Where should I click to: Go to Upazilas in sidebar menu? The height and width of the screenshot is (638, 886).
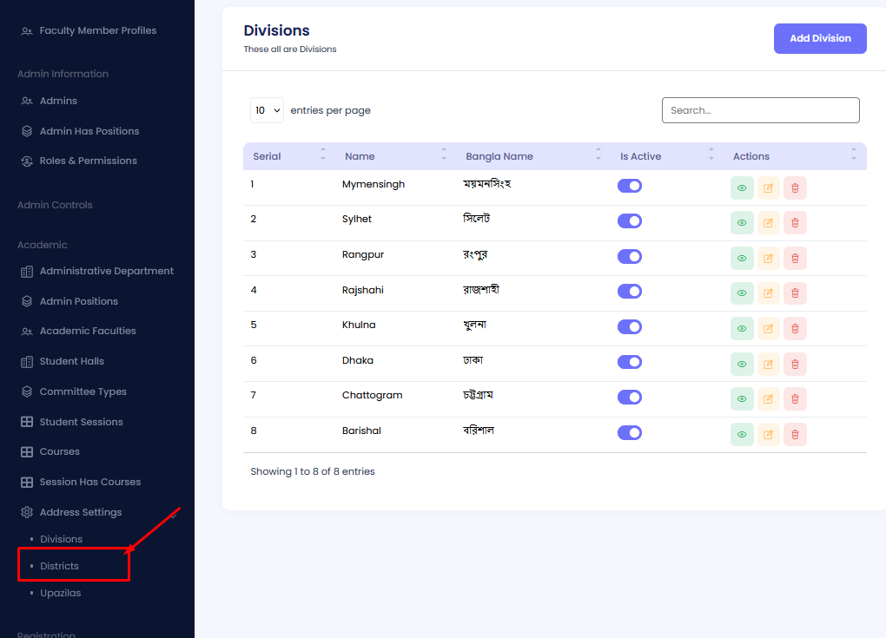60,593
